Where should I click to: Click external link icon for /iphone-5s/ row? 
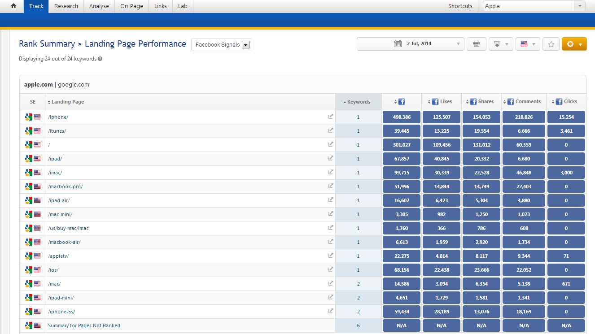tap(331, 311)
